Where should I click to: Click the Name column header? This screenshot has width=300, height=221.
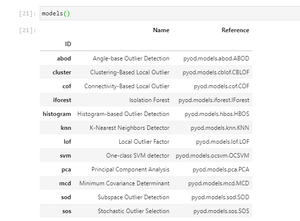coord(161,30)
